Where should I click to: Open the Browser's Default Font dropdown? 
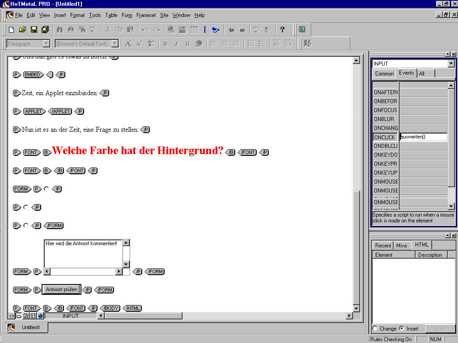(115, 44)
